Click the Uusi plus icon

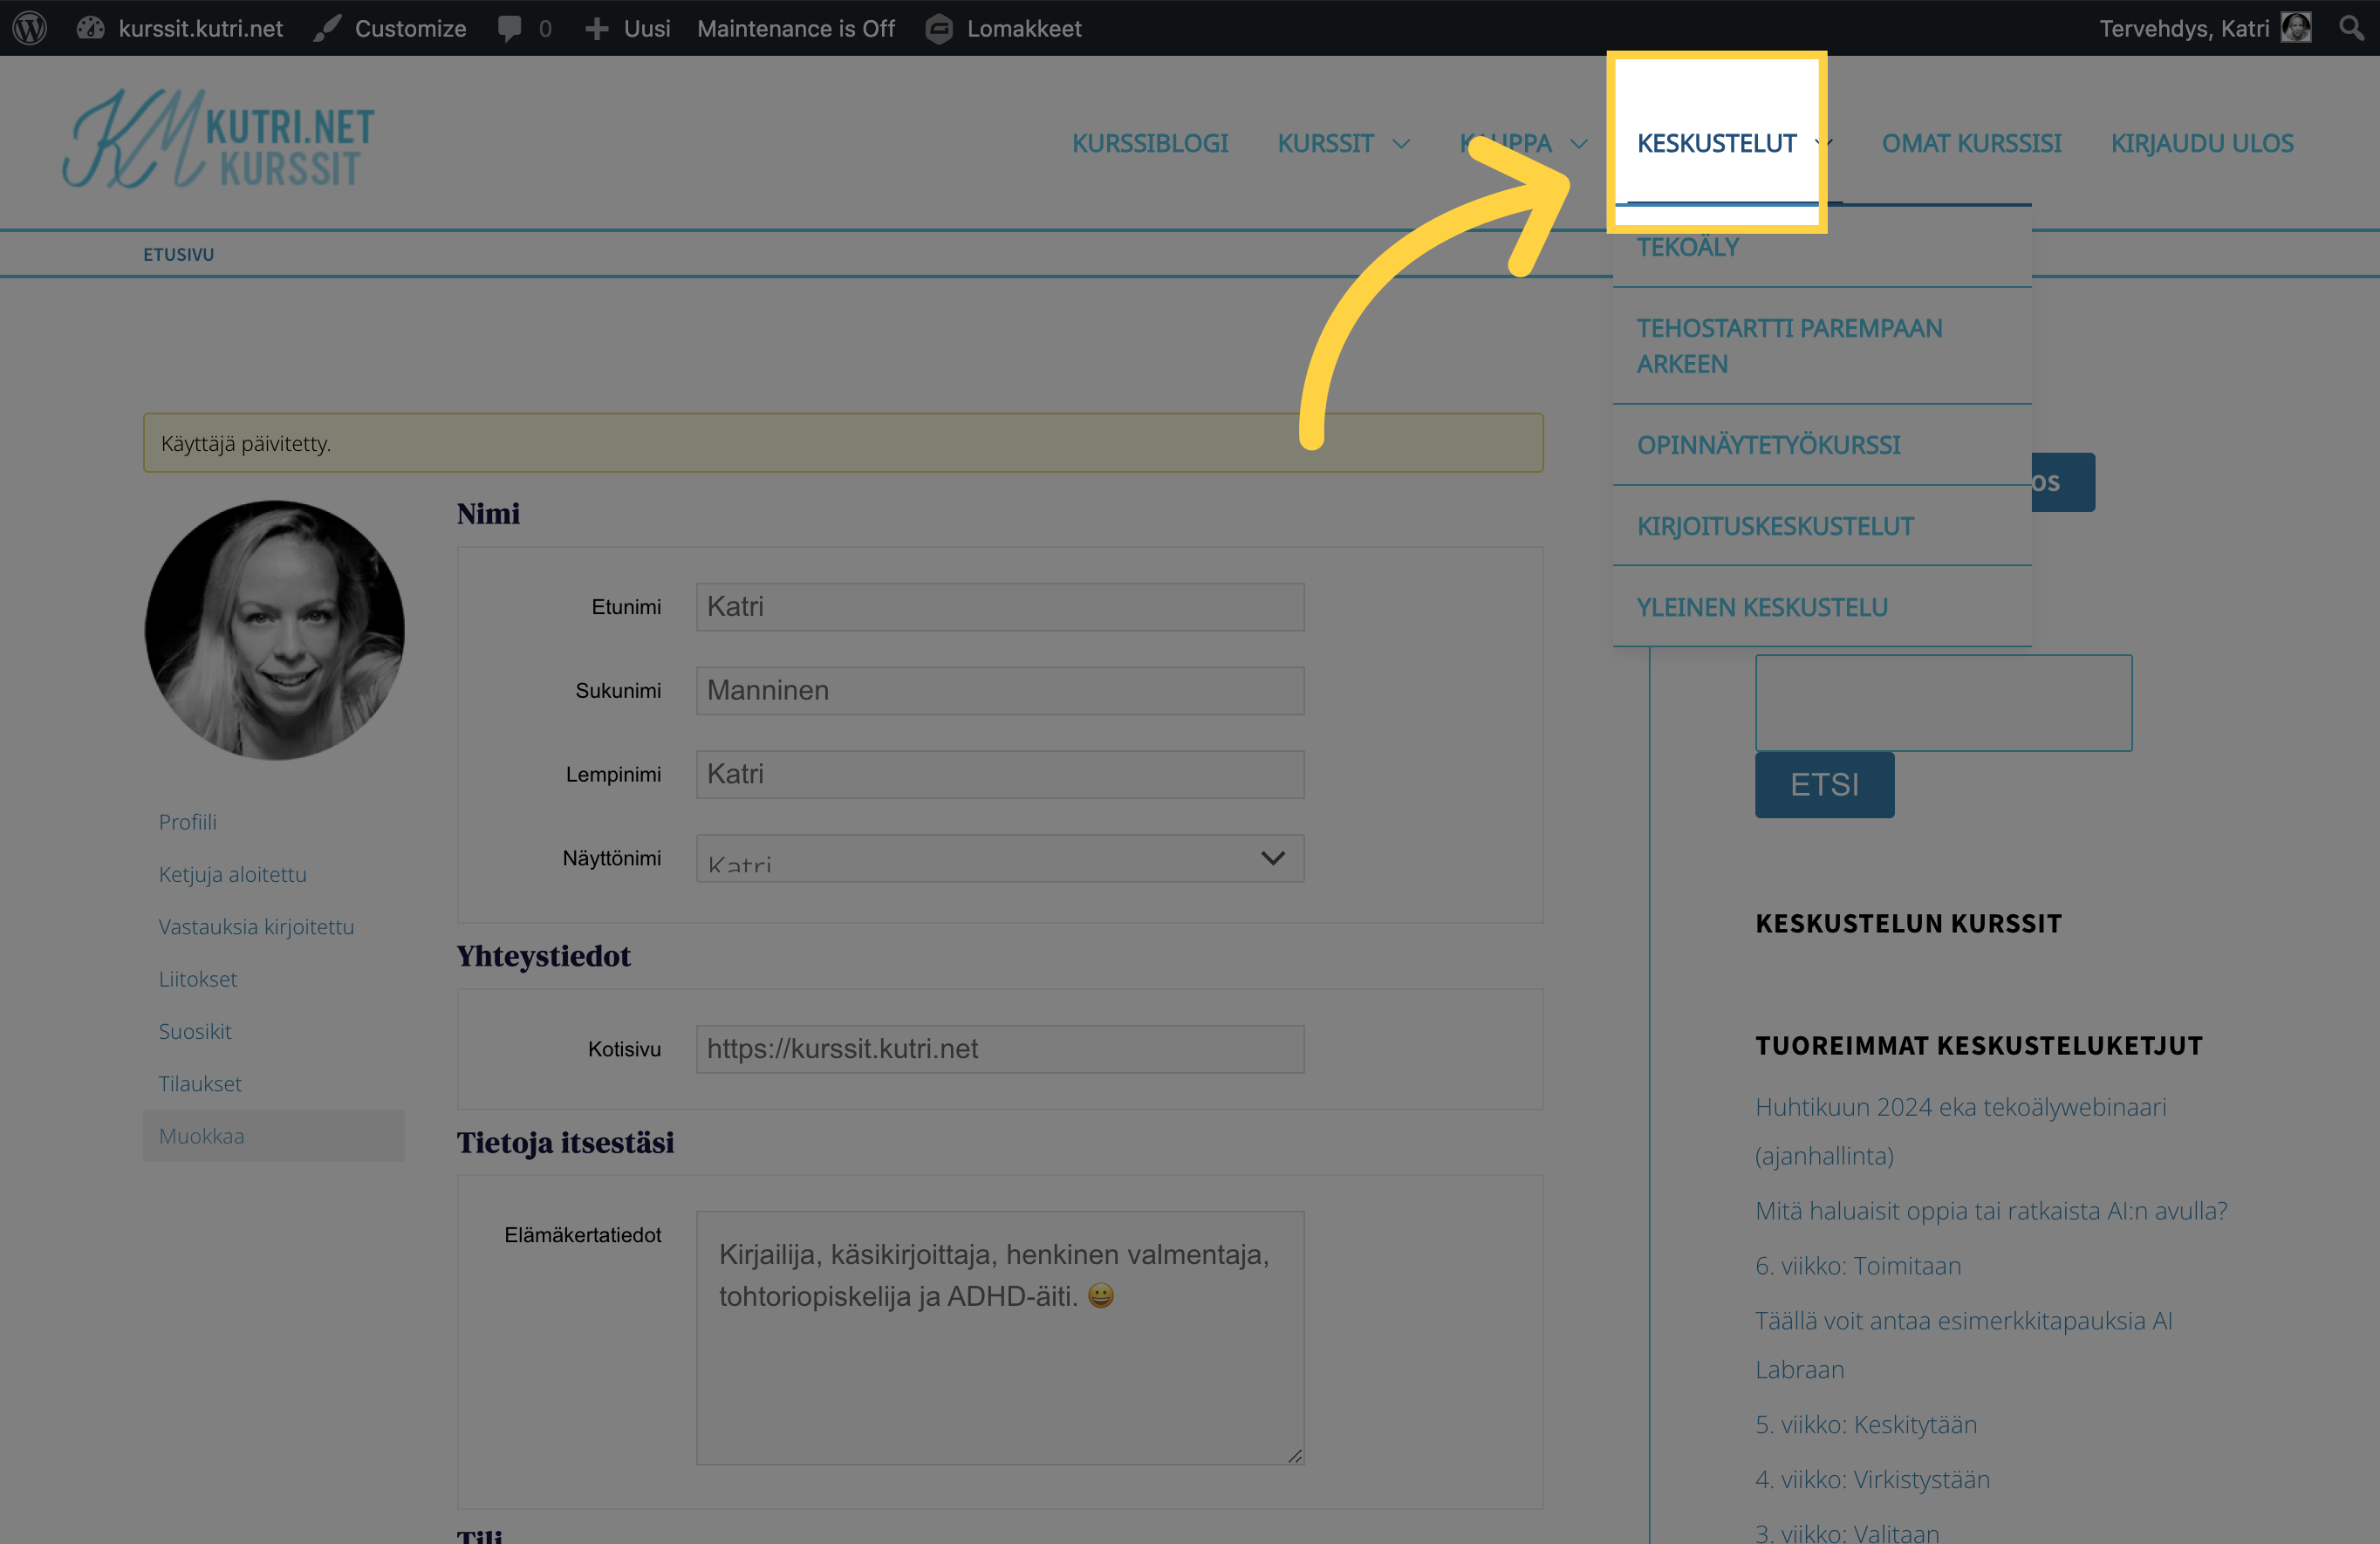597,28
